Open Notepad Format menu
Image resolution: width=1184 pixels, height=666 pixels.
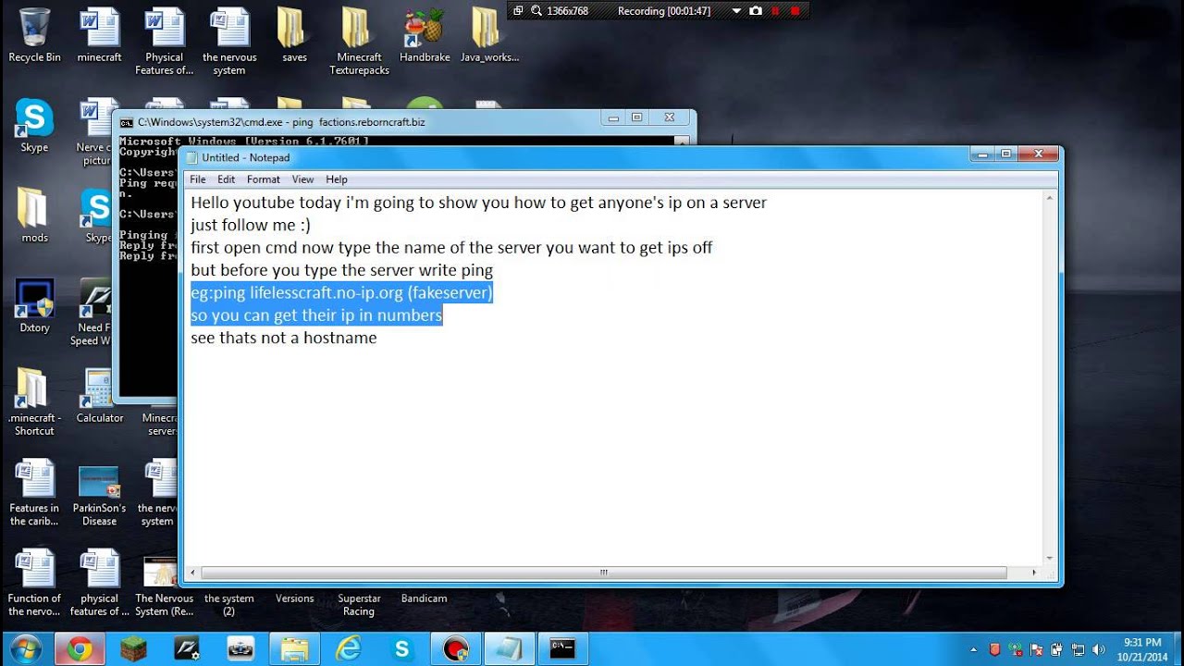tap(264, 179)
